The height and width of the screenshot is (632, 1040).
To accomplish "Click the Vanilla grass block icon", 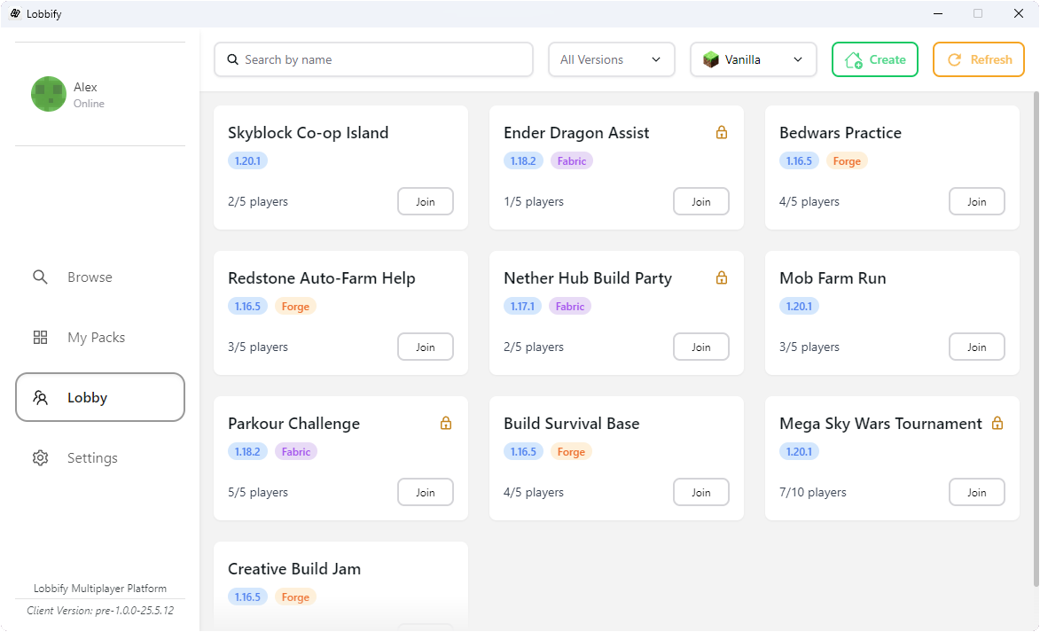I will coord(711,59).
